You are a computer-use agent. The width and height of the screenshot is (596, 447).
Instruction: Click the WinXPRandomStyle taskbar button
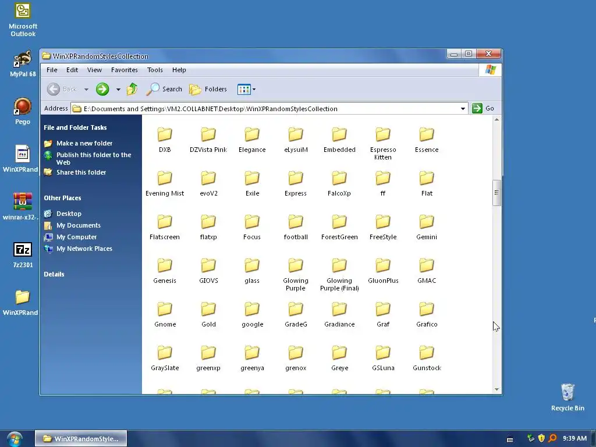[x=81, y=439]
